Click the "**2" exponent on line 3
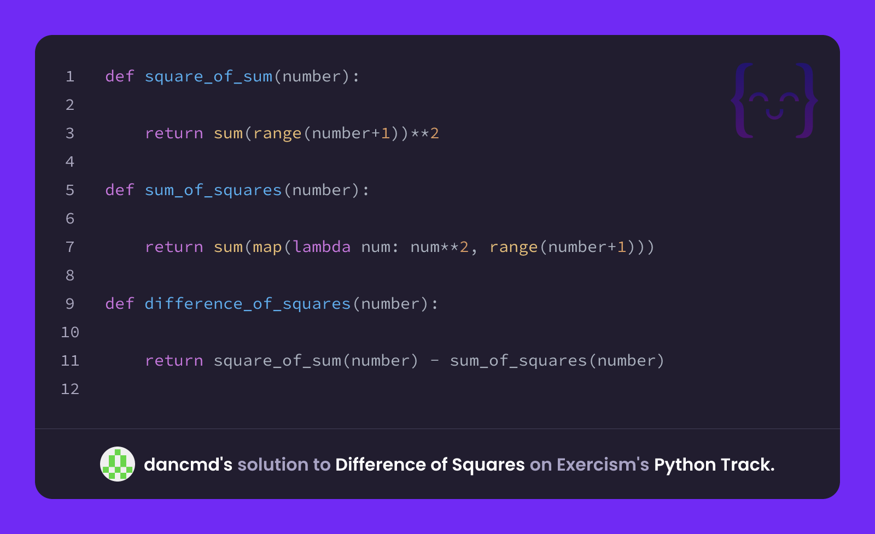 click(x=425, y=133)
